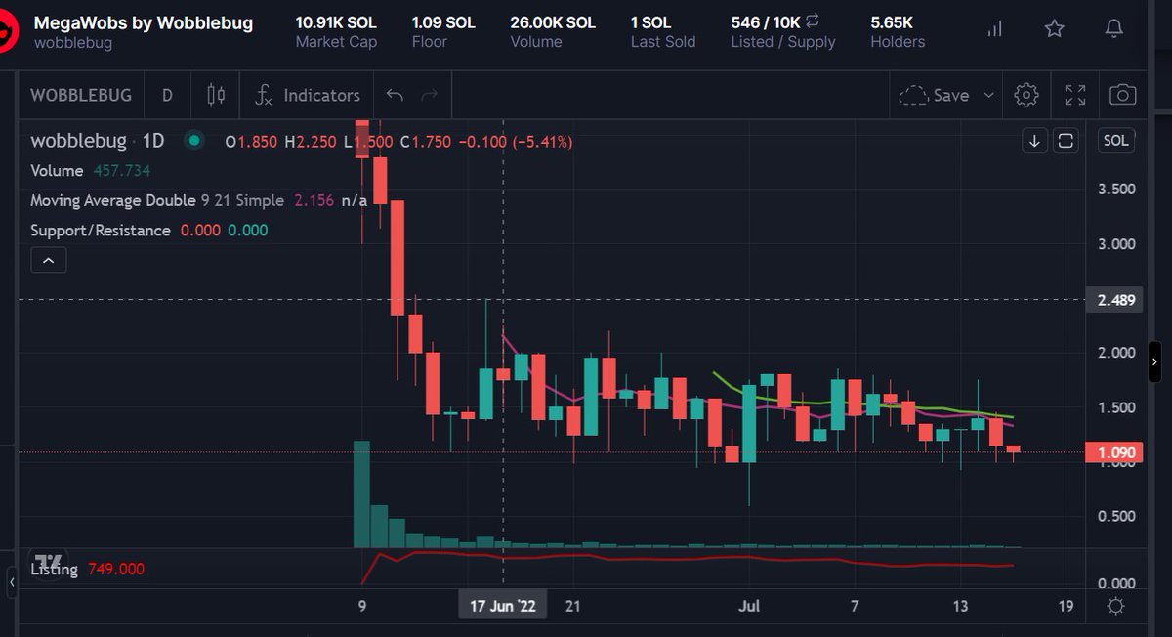Take a chart snapshot with camera icon
This screenshot has width=1172, height=637.
click(1123, 95)
